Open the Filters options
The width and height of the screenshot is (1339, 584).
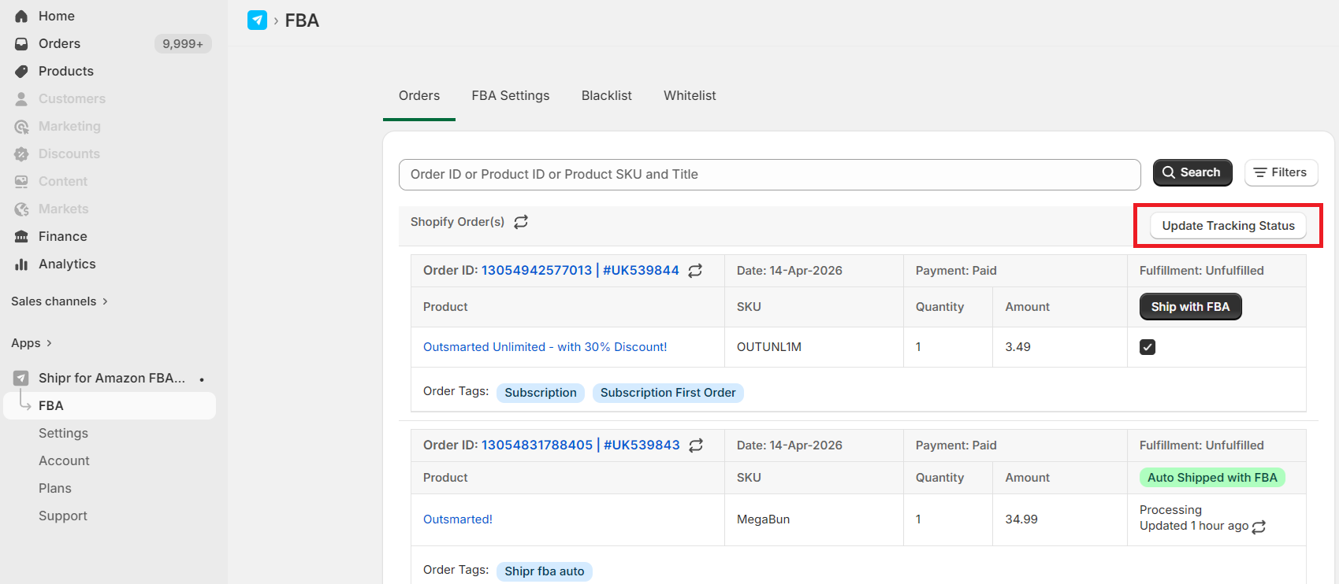point(1281,172)
